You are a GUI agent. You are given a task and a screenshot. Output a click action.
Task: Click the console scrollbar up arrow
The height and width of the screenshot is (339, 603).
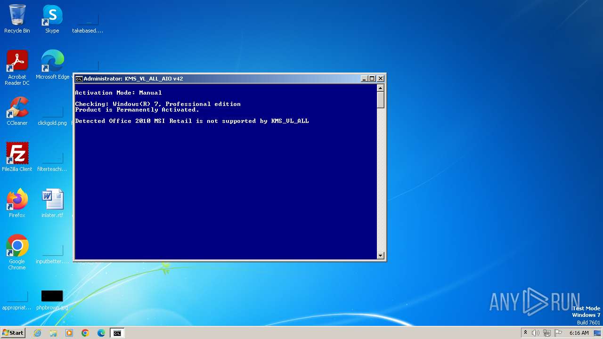point(381,88)
